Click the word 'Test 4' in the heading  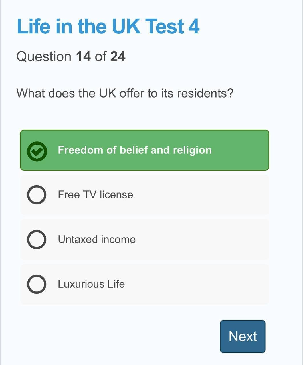(172, 26)
